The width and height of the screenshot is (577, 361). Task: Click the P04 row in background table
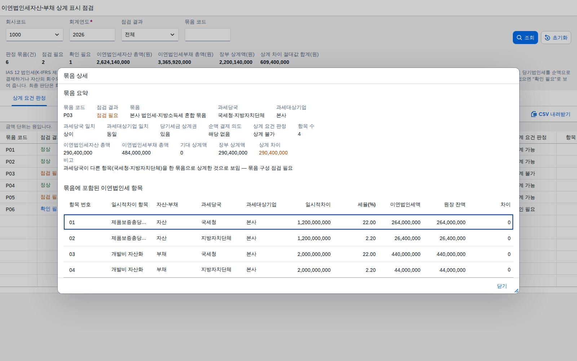[x=29, y=185]
